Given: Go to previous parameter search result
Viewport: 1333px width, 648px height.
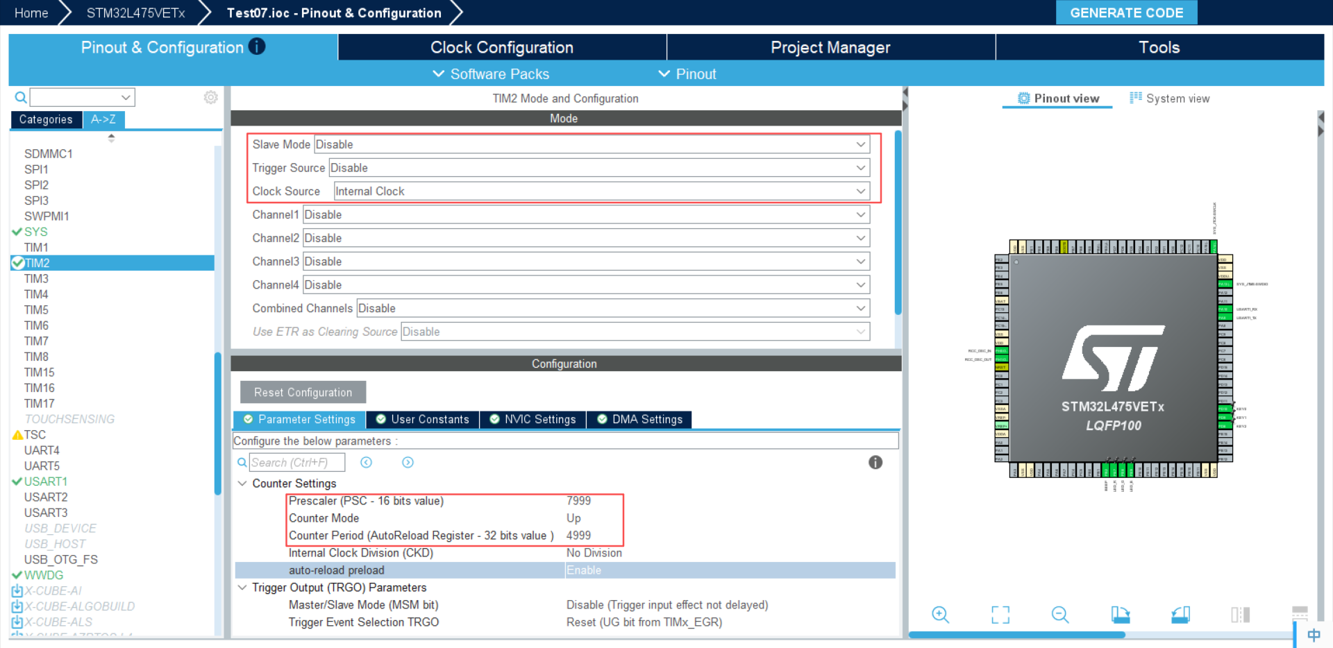Looking at the screenshot, I should click(367, 462).
